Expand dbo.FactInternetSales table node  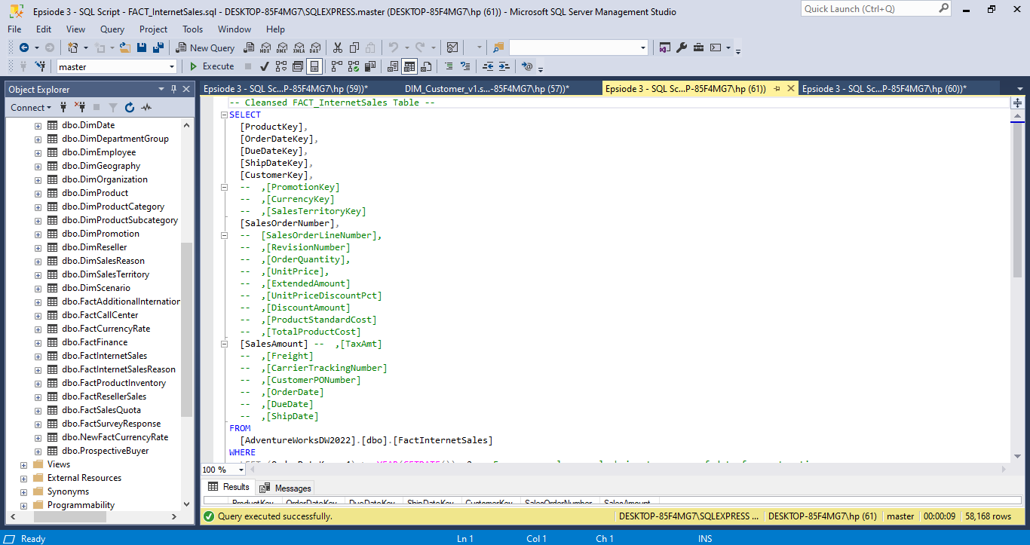click(x=38, y=356)
